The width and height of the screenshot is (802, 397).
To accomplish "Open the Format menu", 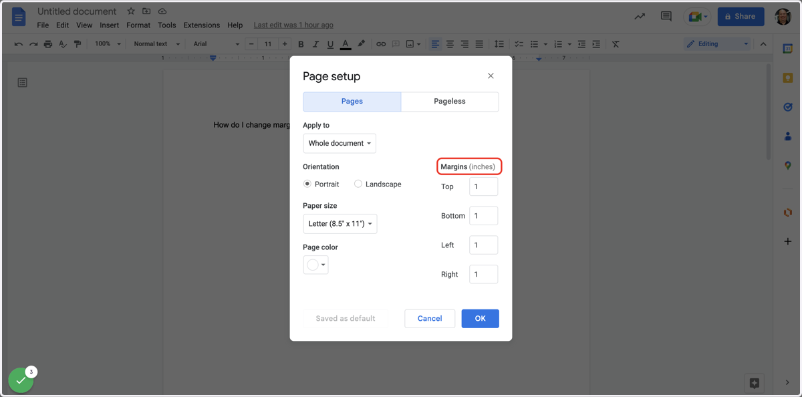I will click(138, 25).
